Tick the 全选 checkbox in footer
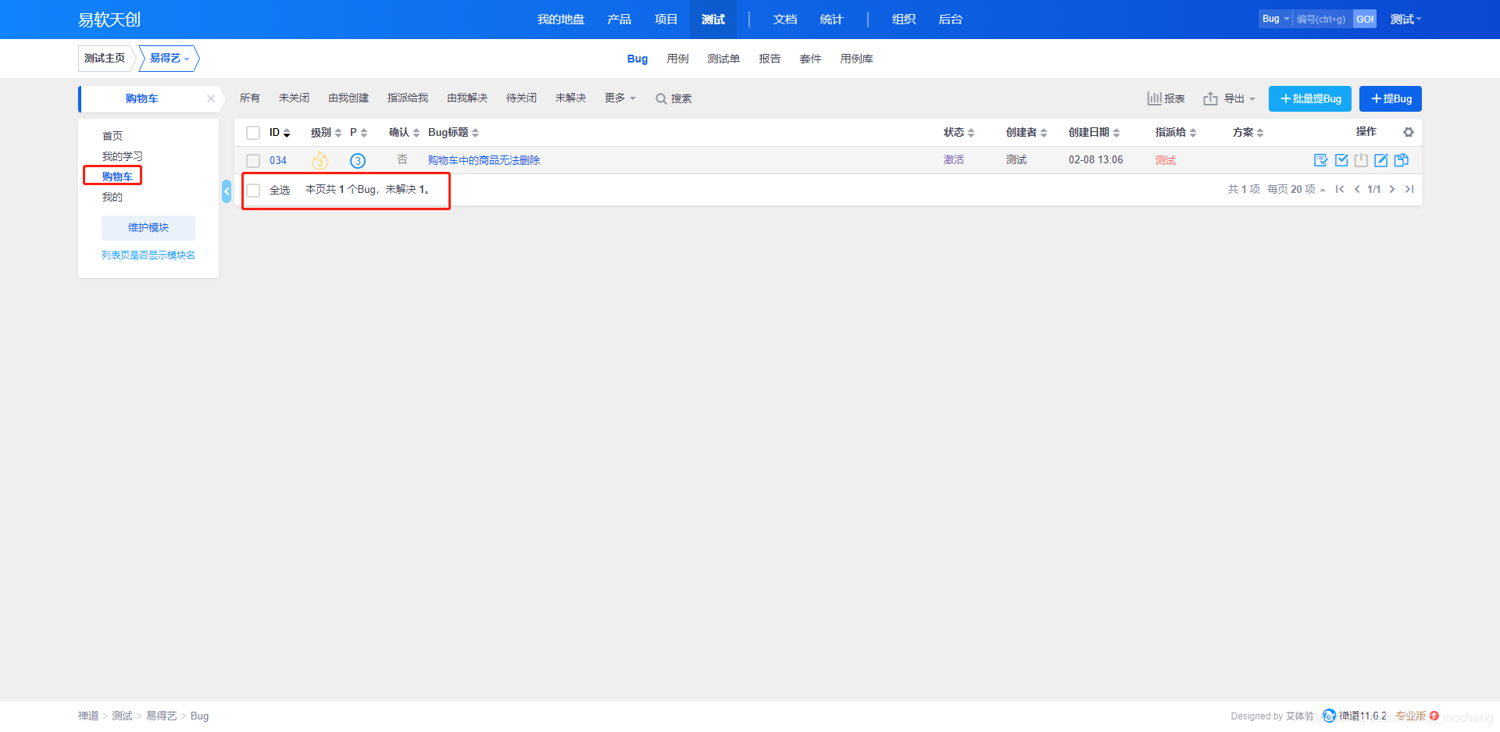 pyautogui.click(x=253, y=191)
